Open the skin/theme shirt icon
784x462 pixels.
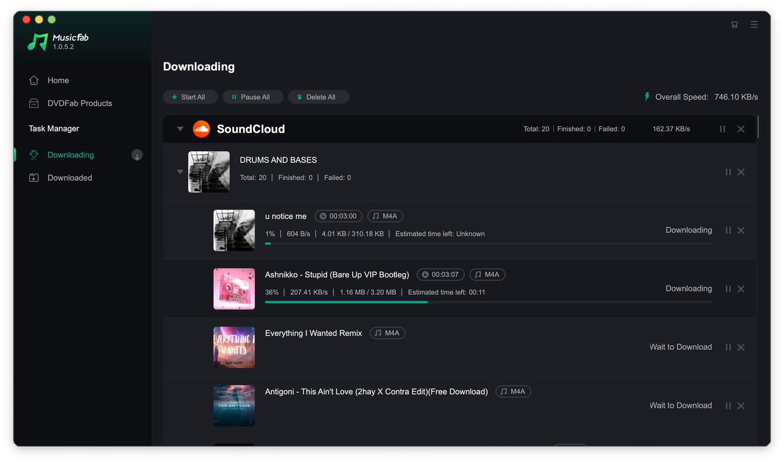(734, 24)
